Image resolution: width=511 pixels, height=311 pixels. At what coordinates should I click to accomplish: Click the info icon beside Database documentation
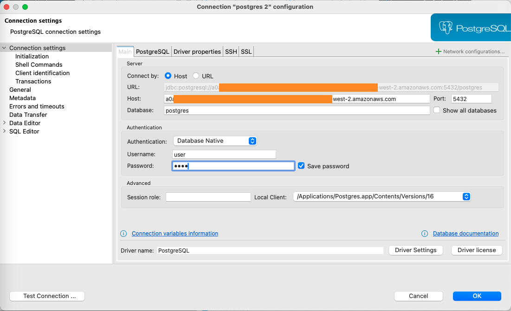coord(425,234)
